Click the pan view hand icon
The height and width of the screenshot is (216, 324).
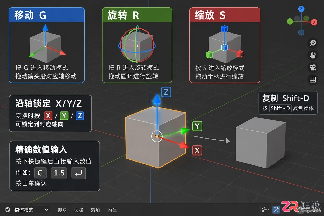[x=313, y=56]
